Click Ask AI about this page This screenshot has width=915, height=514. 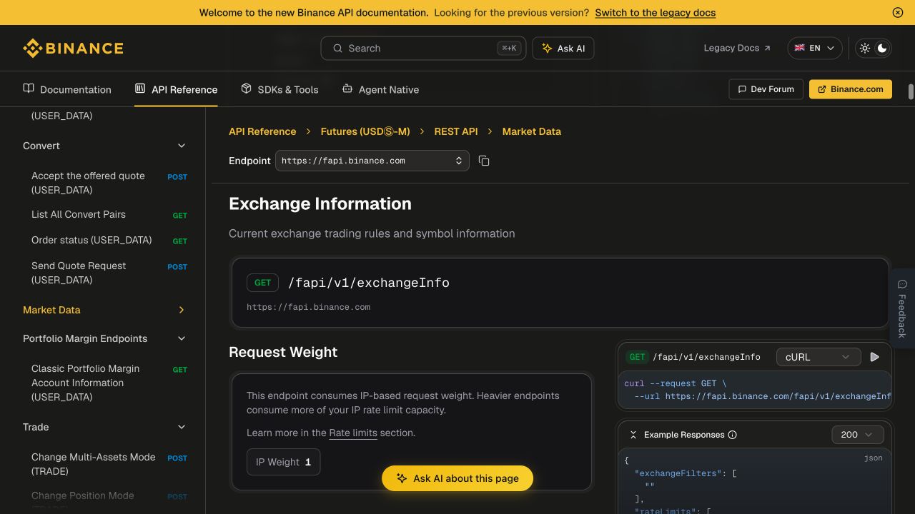pos(457,478)
